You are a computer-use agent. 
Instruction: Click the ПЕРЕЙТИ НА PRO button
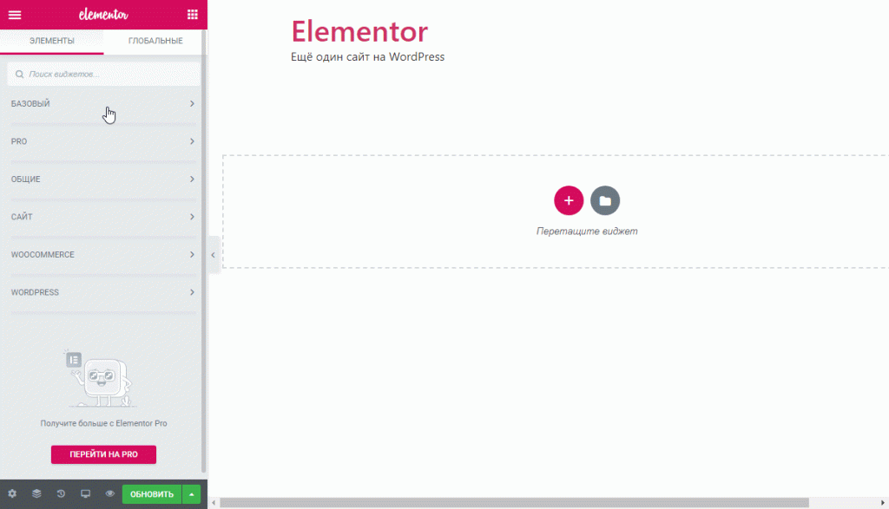point(104,454)
